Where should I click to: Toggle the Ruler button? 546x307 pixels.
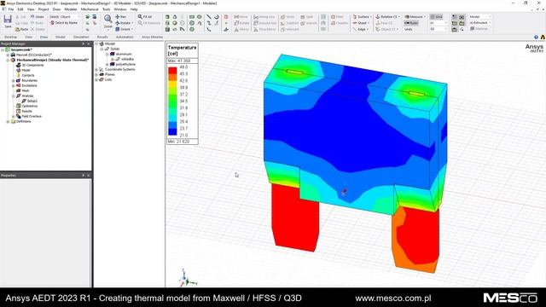411,23
